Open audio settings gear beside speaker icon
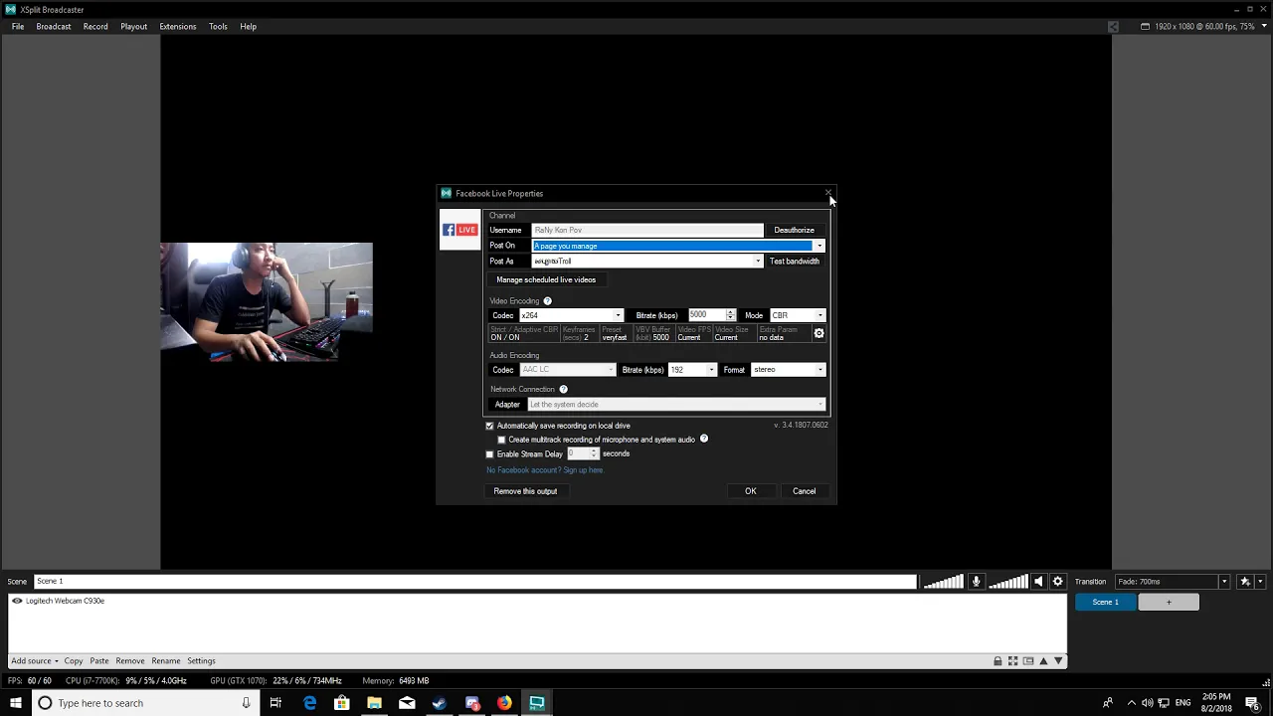 1057,582
